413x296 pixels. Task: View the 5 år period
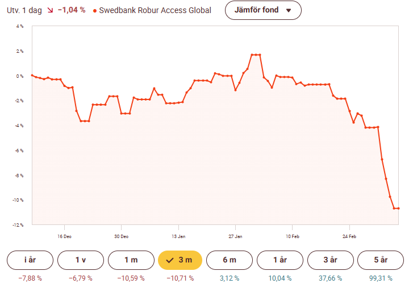tap(381, 260)
